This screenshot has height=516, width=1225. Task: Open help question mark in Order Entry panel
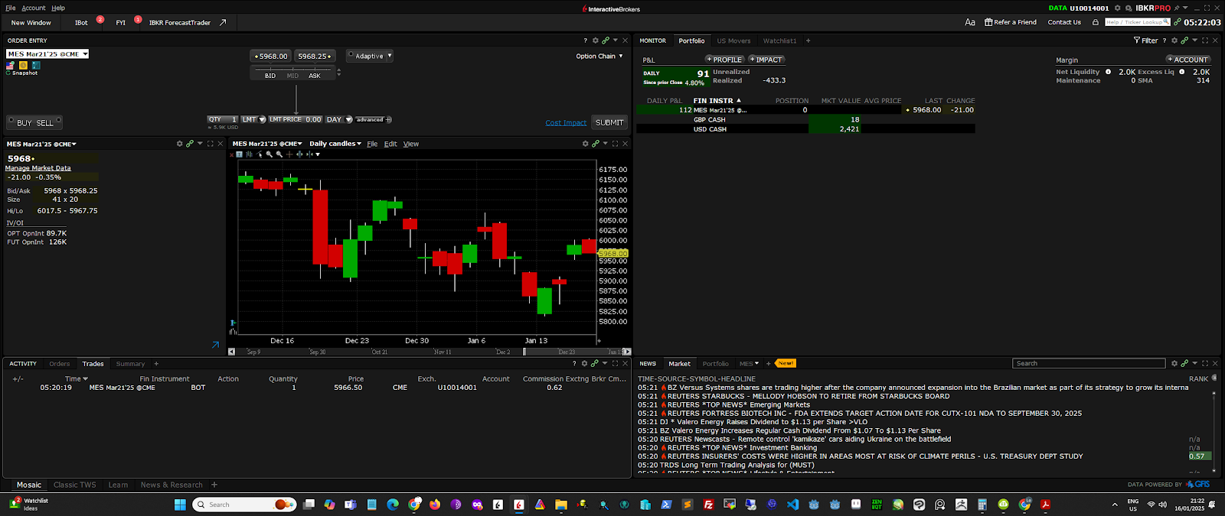(x=586, y=41)
